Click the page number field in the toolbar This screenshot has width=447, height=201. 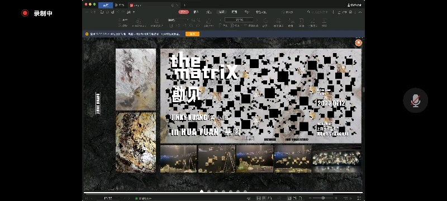[x=239, y=20]
